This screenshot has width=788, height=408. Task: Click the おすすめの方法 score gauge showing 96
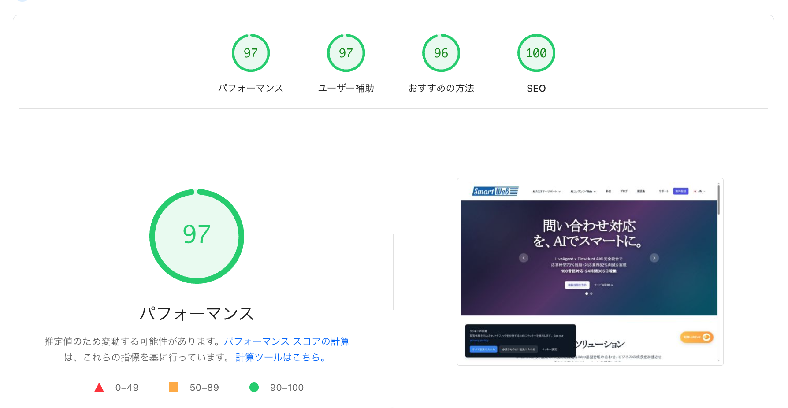point(441,53)
